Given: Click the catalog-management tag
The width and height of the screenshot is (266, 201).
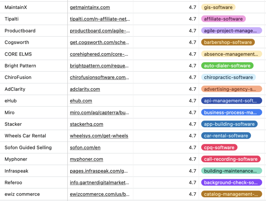Looking at the screenshot, I should (232, 194).
